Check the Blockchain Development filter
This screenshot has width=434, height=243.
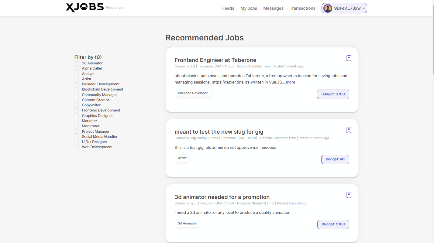click(x=77, y=89)
